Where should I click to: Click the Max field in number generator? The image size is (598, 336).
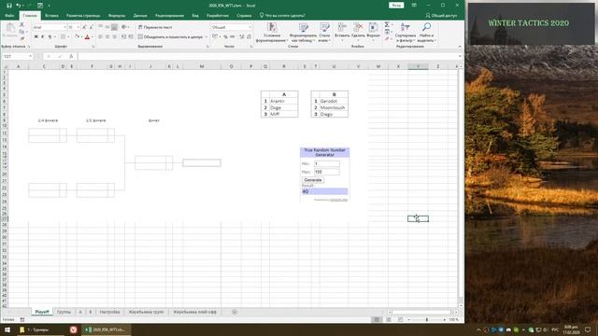coord(326,172)
